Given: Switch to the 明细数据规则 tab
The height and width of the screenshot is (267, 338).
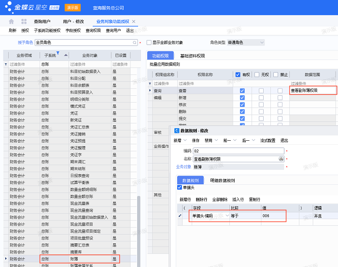Looking at the screenshot, I should (223, 180).
